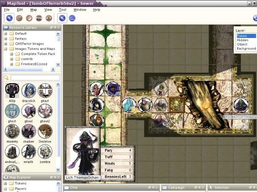Select the Interaction pointer tool
The height and width of the screenshot is (192, 257).
click(9, 18)
